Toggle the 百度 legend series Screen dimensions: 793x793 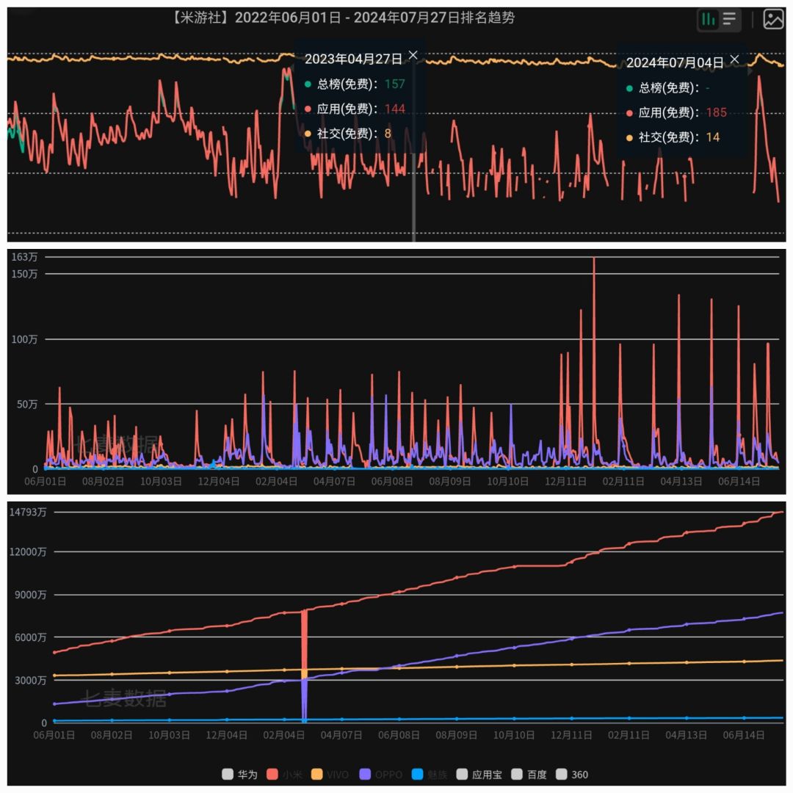(x=529, y=775)
